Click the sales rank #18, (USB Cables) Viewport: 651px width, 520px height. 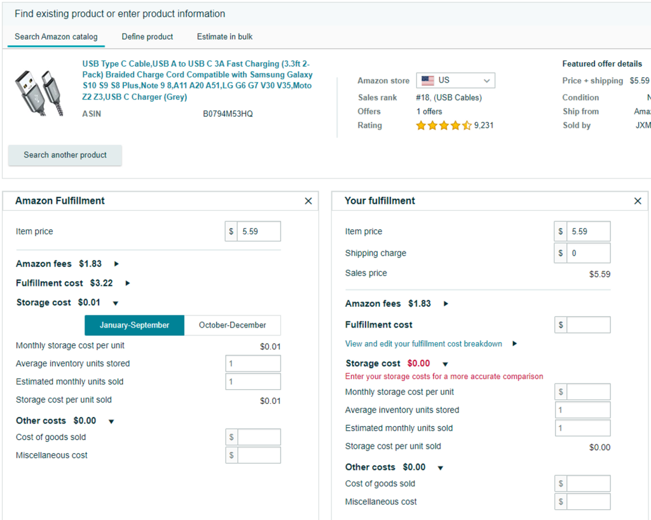449,97
